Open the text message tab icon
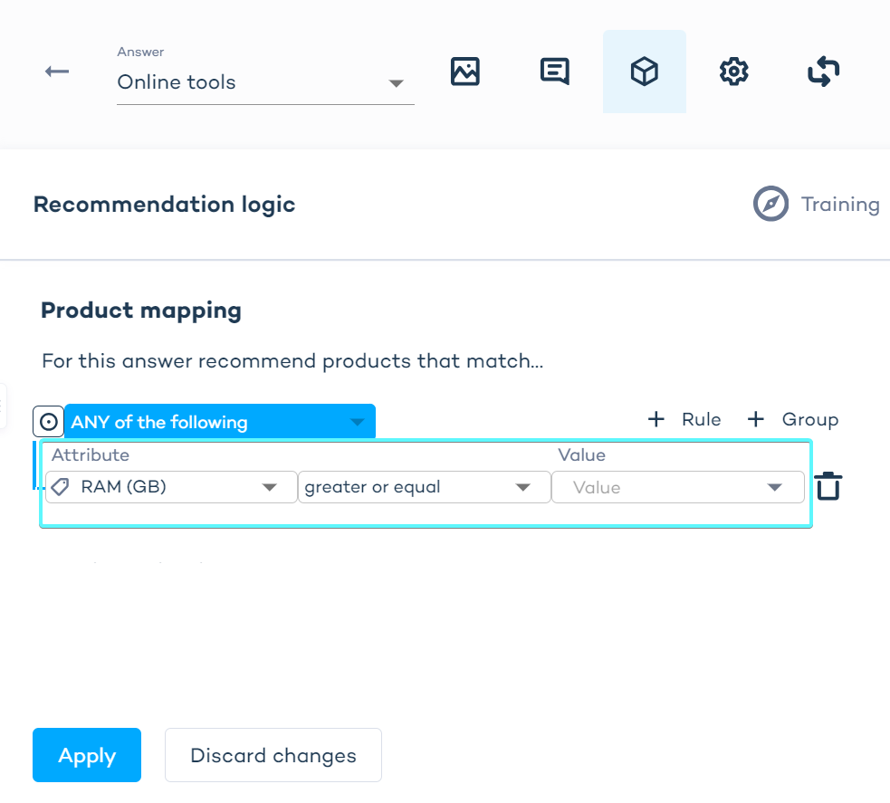This screenshot has height=803, width=890. (x=554, y=72)
